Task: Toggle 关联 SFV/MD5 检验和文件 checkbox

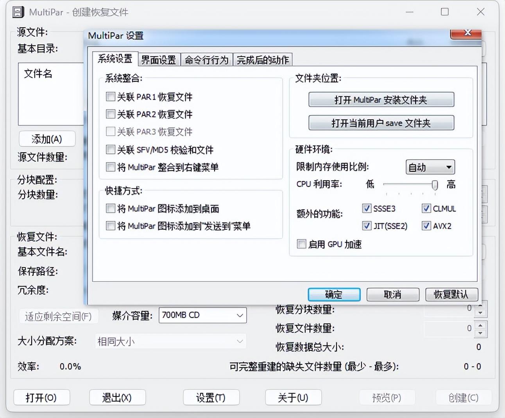Action: 111,150
